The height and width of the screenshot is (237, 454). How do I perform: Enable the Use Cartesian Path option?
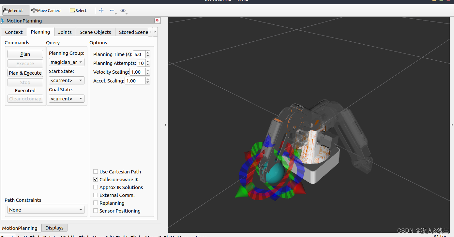[96, 171]
